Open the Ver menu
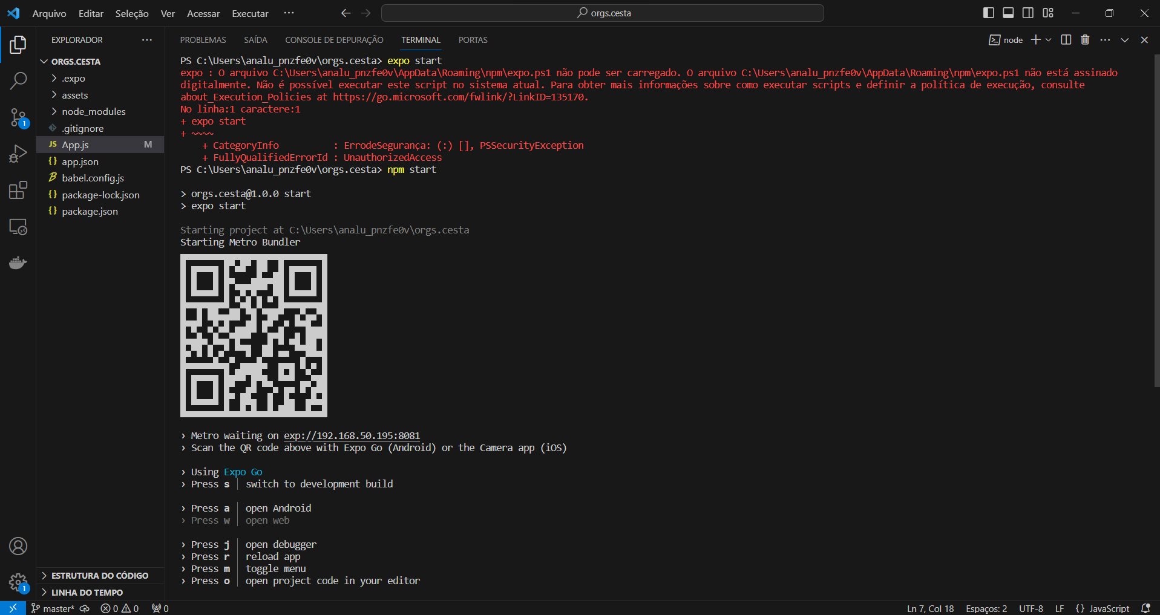Image resolution: width=1160 pixels, height=615 pixels. (x=168, y=13)
